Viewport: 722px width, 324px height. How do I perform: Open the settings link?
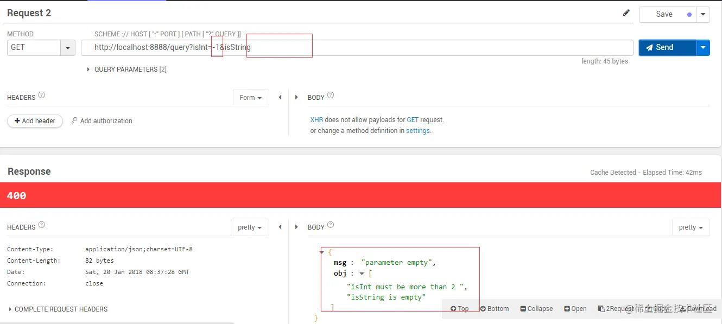pos(418,131)
